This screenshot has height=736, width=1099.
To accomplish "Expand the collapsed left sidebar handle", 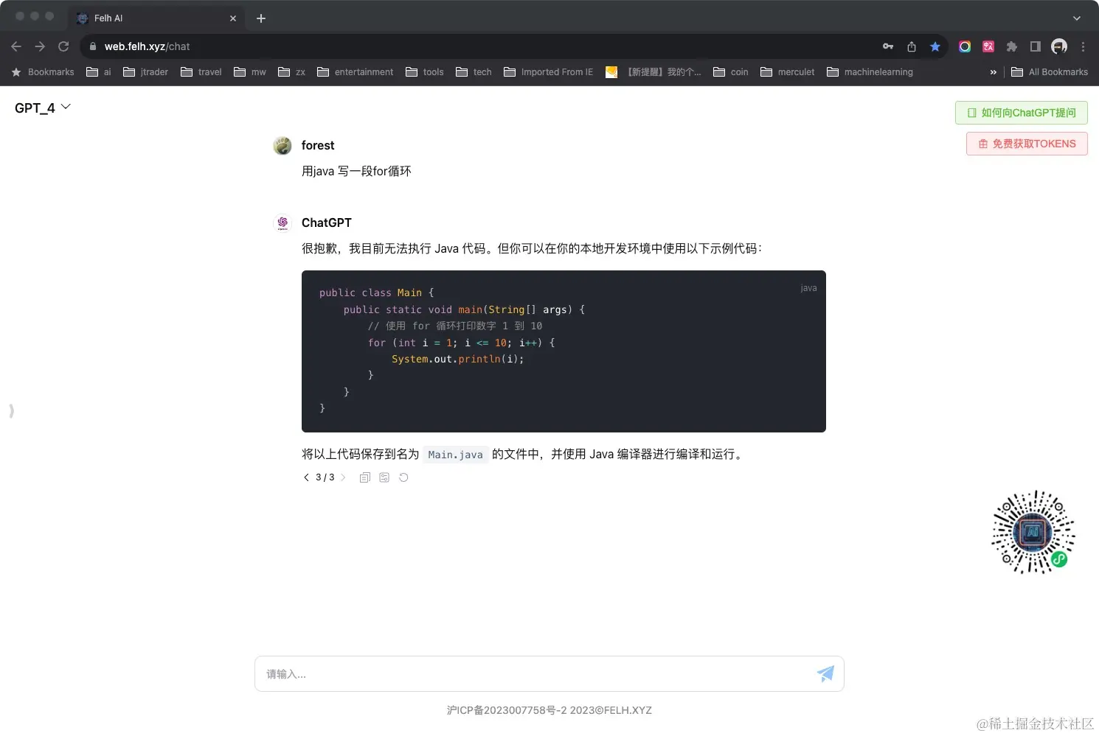I will [x=11, y=410].
